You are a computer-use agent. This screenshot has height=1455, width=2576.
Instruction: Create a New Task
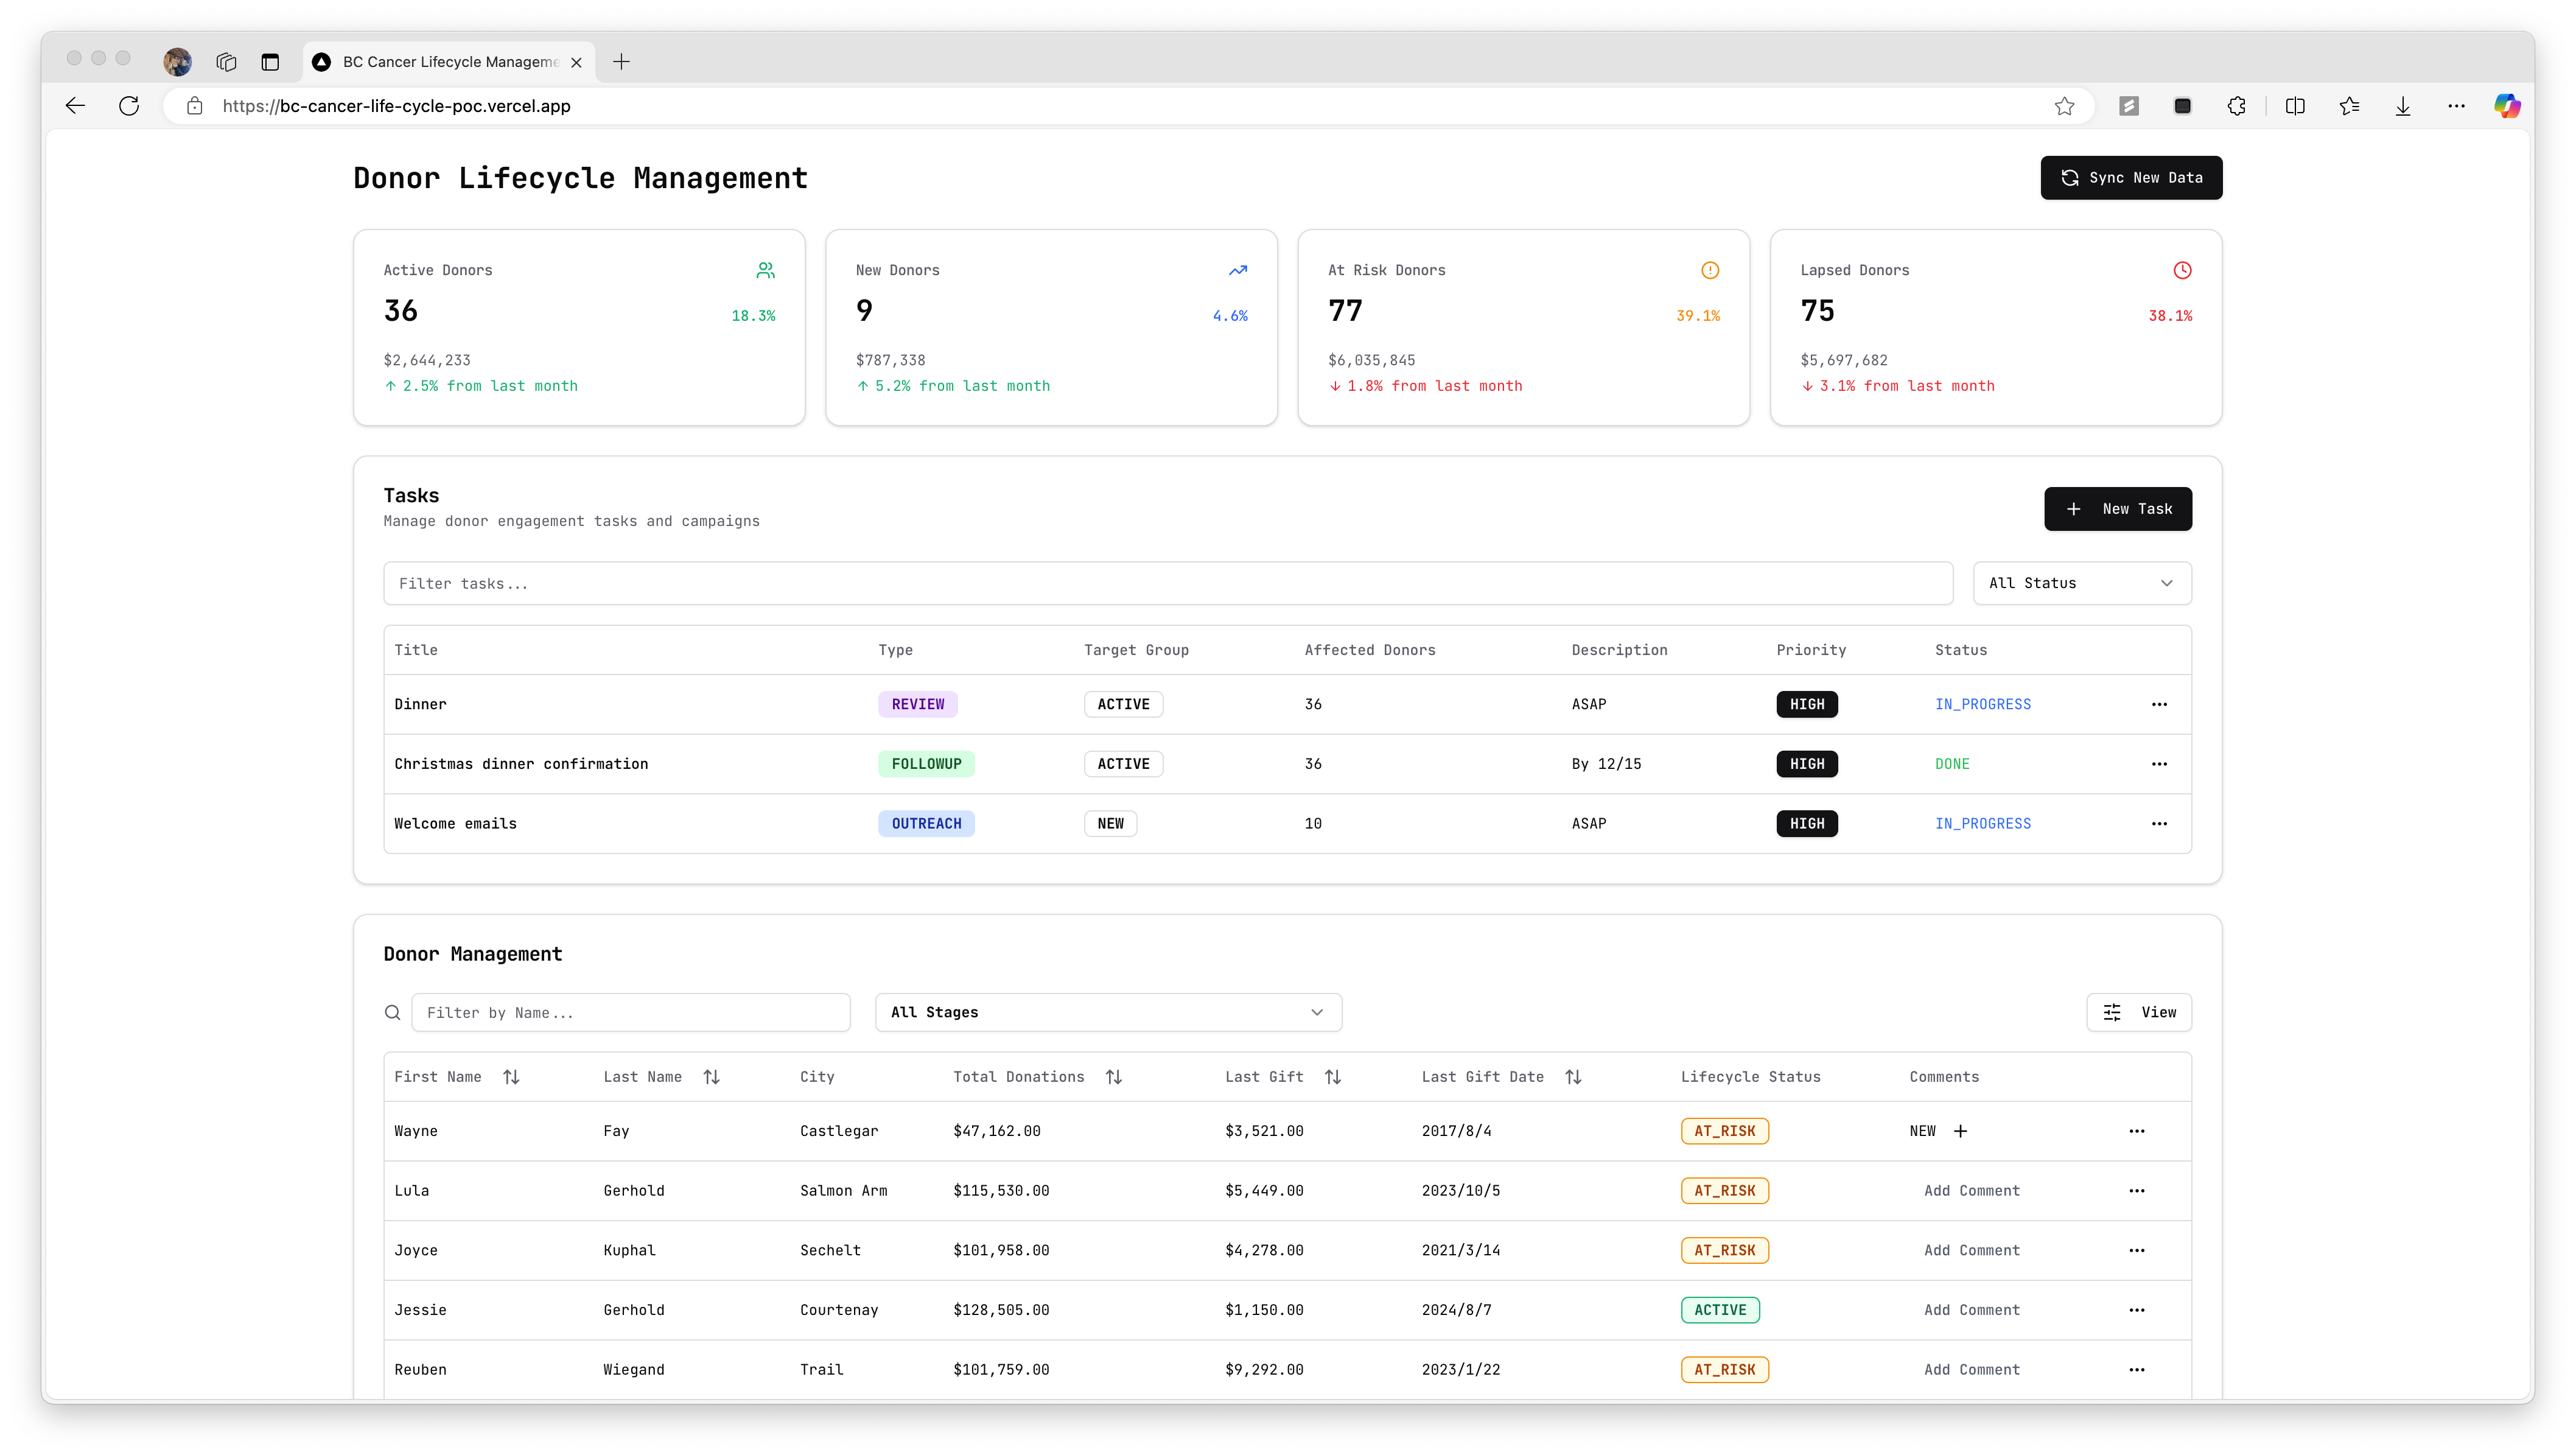(2118, 509)
